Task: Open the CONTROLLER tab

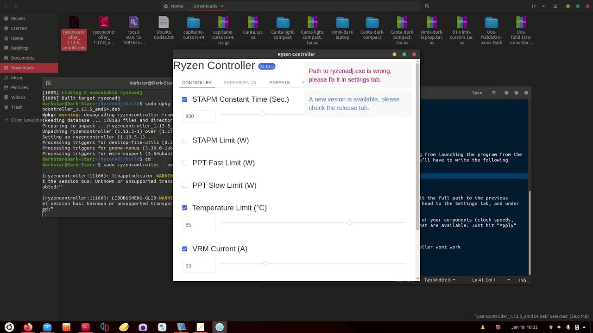Action: tap(197, 83)
